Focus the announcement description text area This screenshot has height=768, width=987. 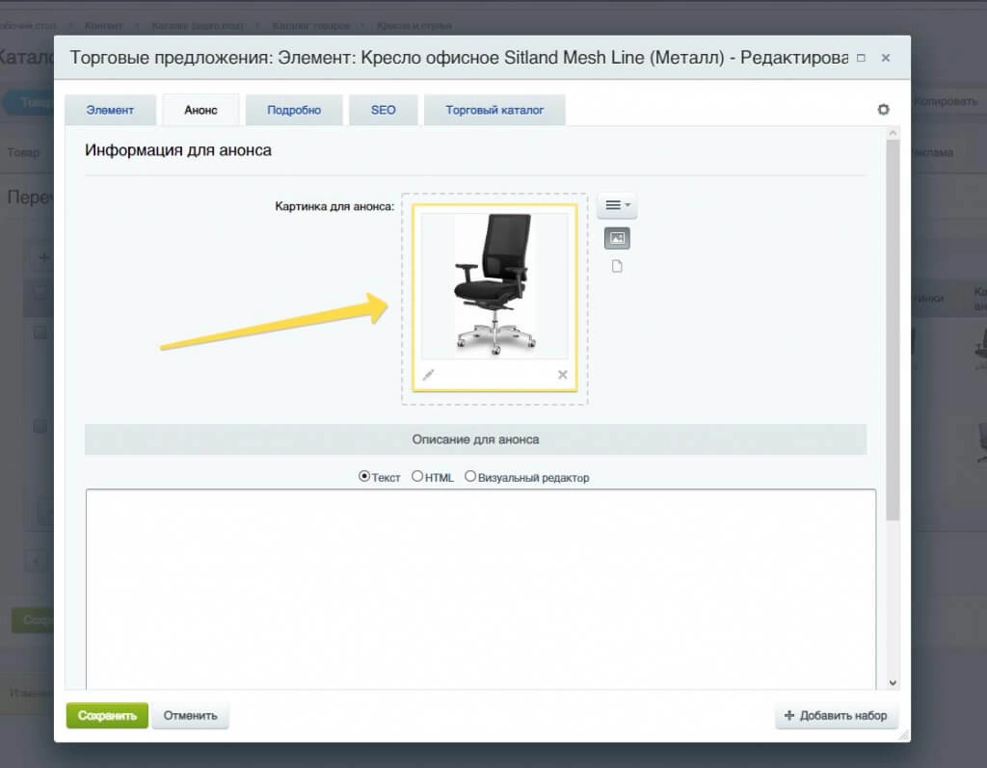tap(481, 589)
